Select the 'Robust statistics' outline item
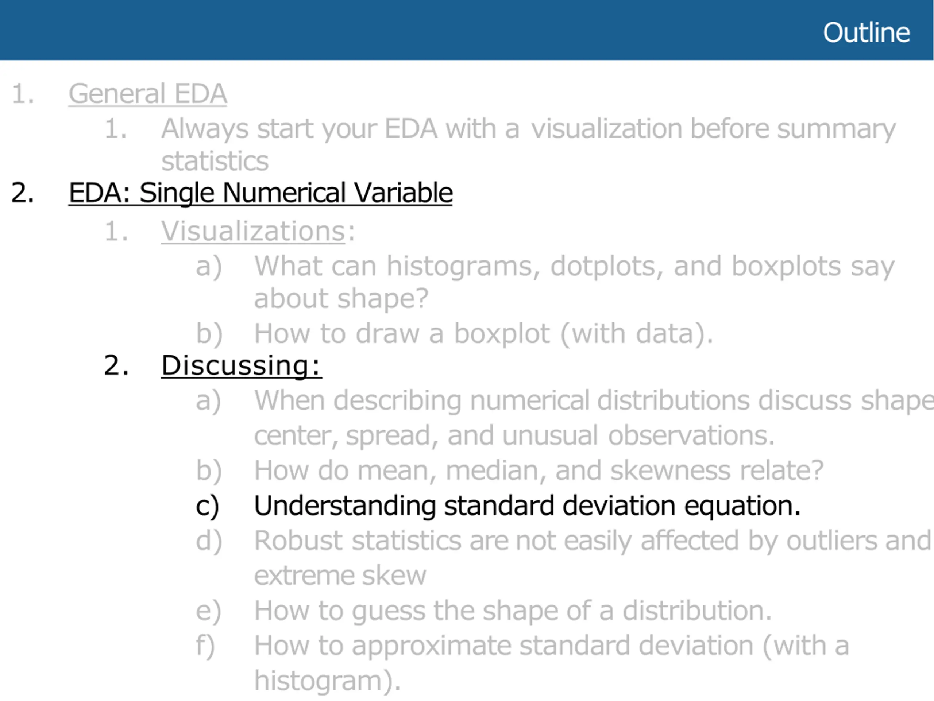This screenshot has height=701, width=934. pyautogui.click(x=593, y=558)
